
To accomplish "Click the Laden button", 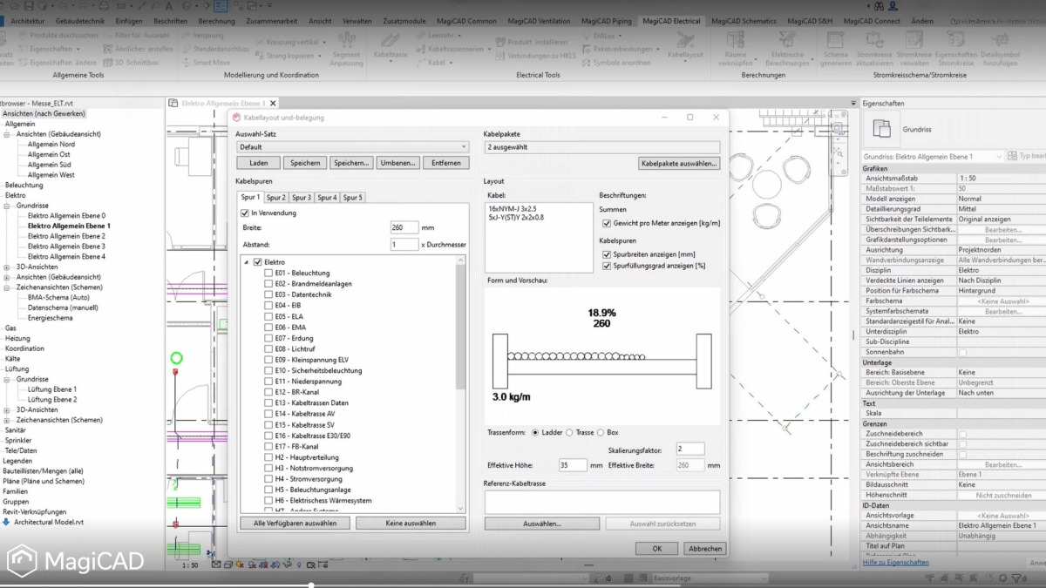I will 258,163.
